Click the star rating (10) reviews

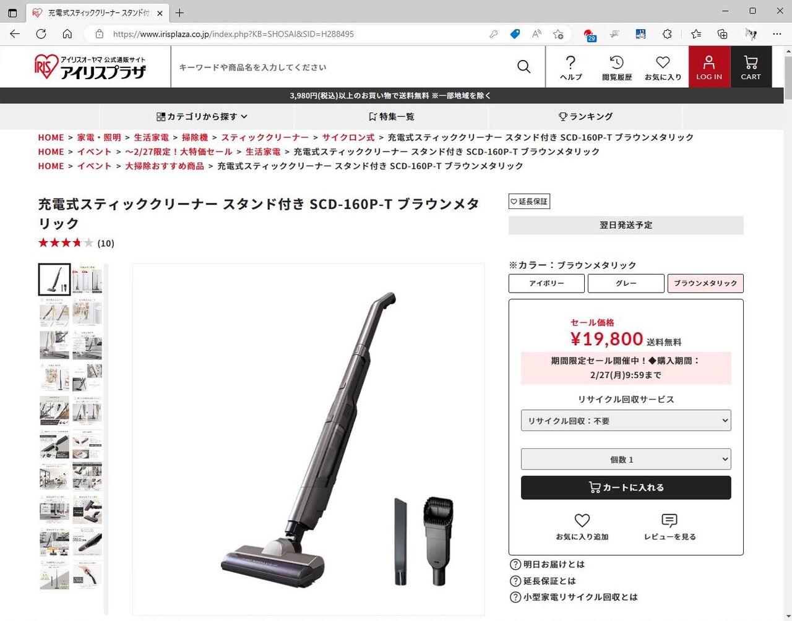click(x=76, y=243)
